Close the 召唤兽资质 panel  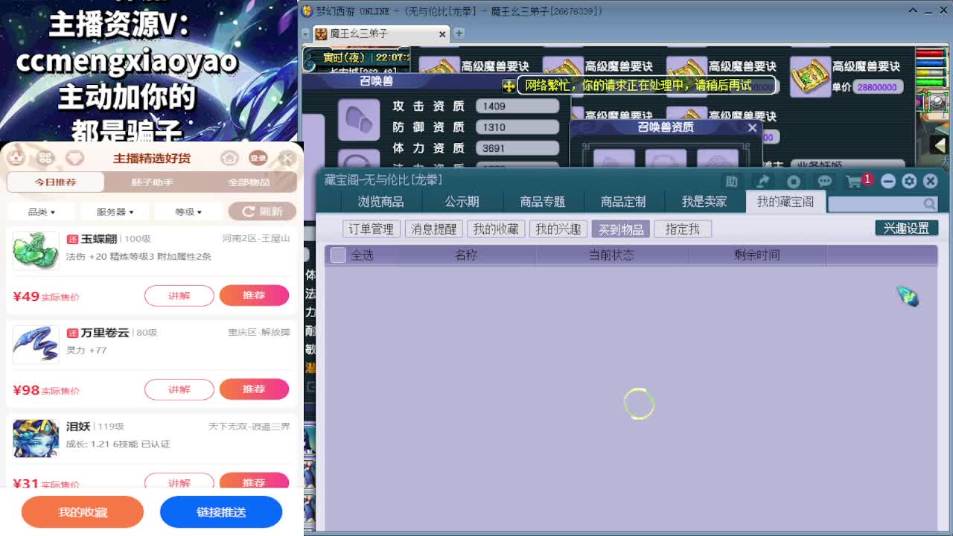pyautogui.click(x=752, y=127)
